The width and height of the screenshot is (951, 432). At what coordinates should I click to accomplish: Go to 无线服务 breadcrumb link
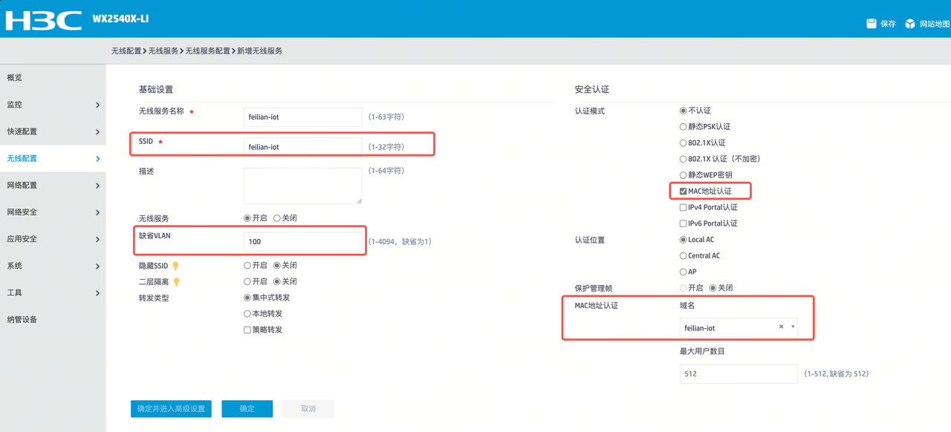pyautogui.click(x=163, y=51)
